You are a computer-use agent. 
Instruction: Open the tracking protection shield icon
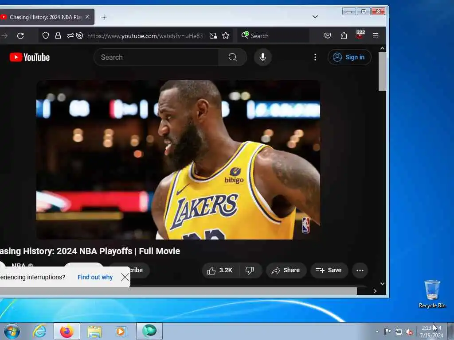[x=46, y=35]
